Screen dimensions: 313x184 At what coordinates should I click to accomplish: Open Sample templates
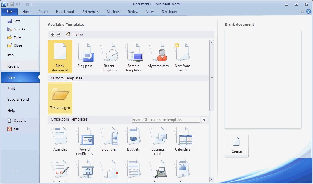pos(134,57)
